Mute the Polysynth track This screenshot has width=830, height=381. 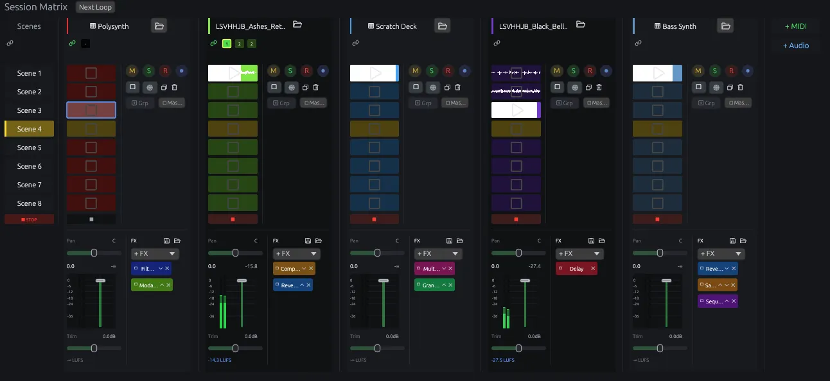coord(132,71)
